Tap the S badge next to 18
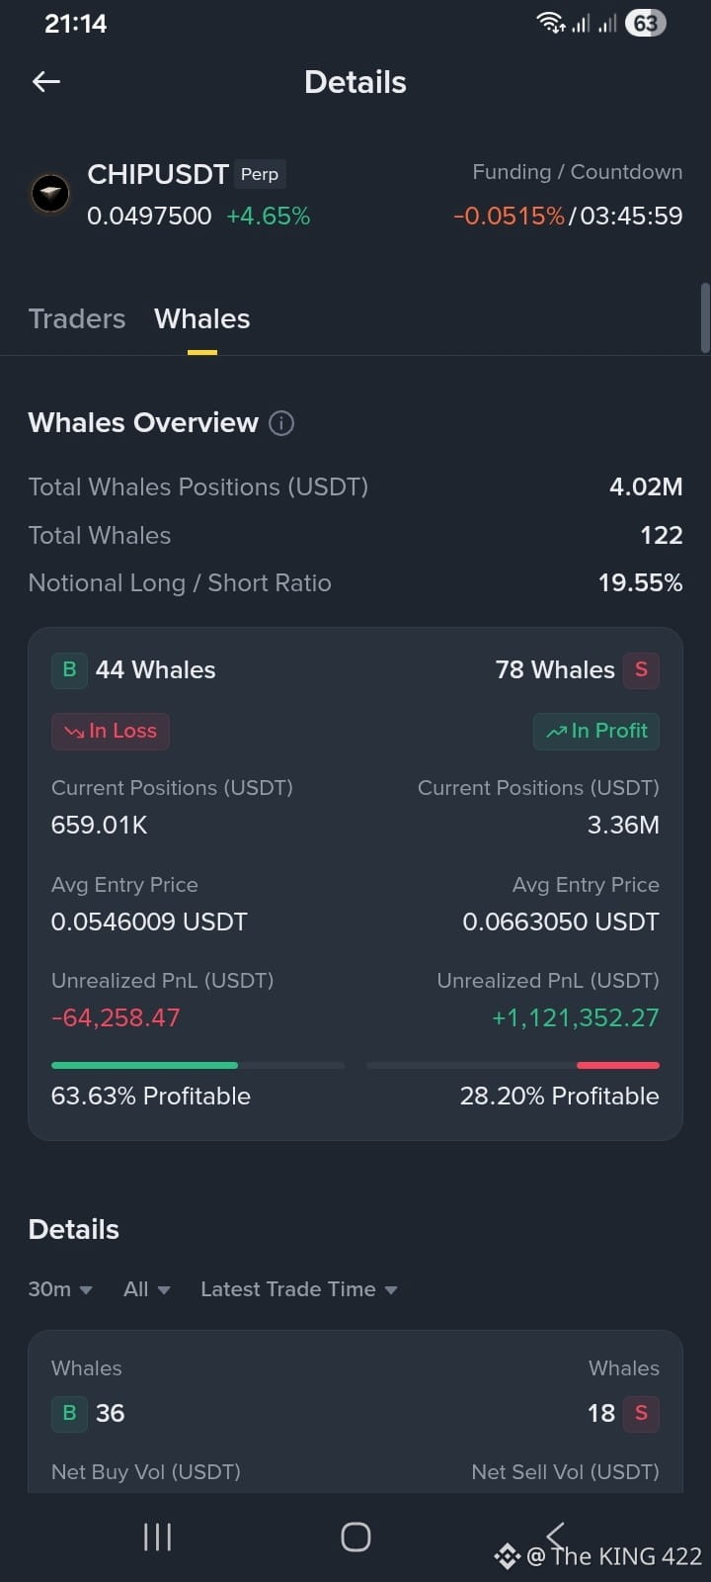Viewport: 711px width, 1582px height. coord(641,1413)
